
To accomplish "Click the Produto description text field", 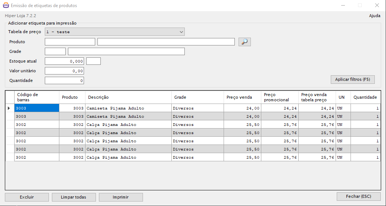I will [166, 42].
